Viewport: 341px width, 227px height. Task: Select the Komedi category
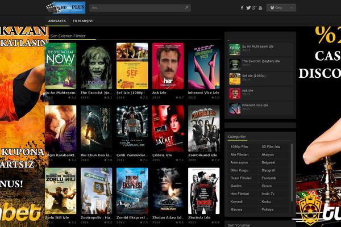[236, 201]
